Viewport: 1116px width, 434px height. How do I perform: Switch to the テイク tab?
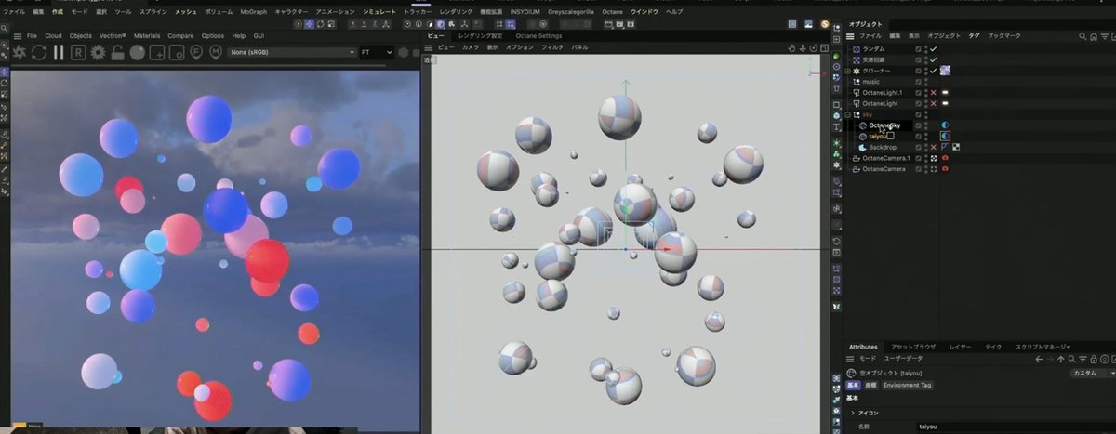point(993,347)
